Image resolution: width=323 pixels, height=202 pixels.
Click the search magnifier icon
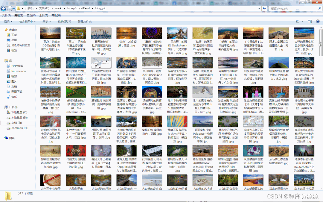point(320,8)
